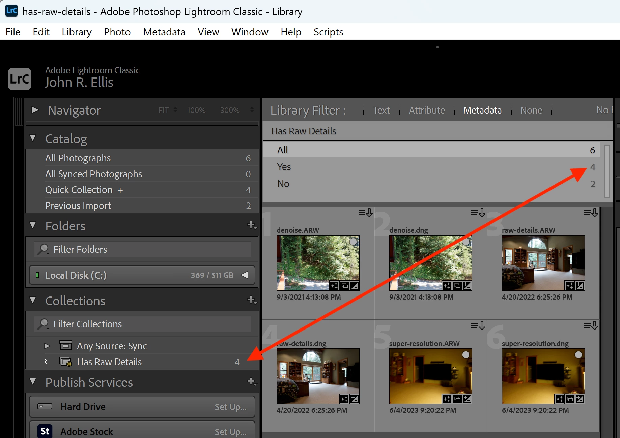Select Previous Import in Catalog
The height and width of the screenshot is (438, 620).
(142, 206)
